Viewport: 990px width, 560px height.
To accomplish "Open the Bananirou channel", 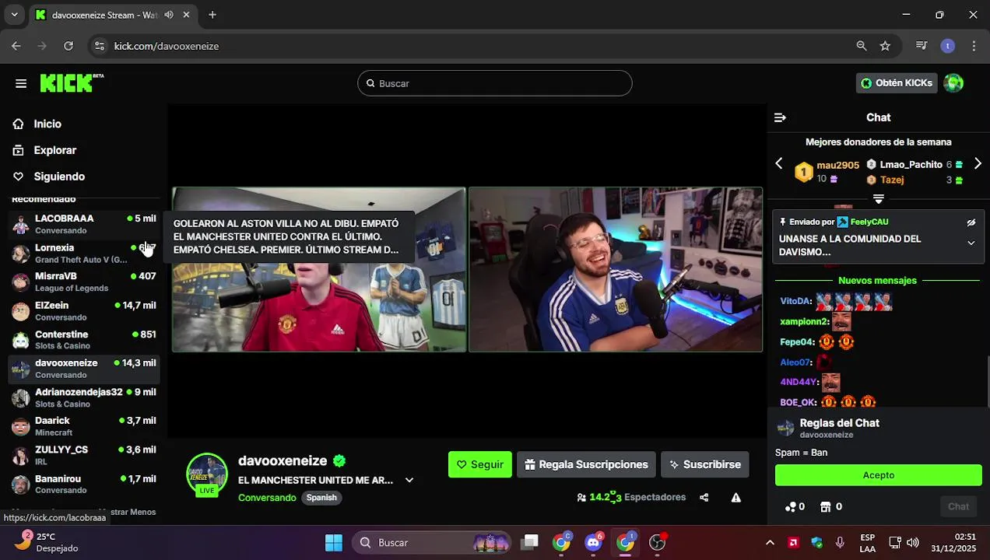I will tap(84, 484).
